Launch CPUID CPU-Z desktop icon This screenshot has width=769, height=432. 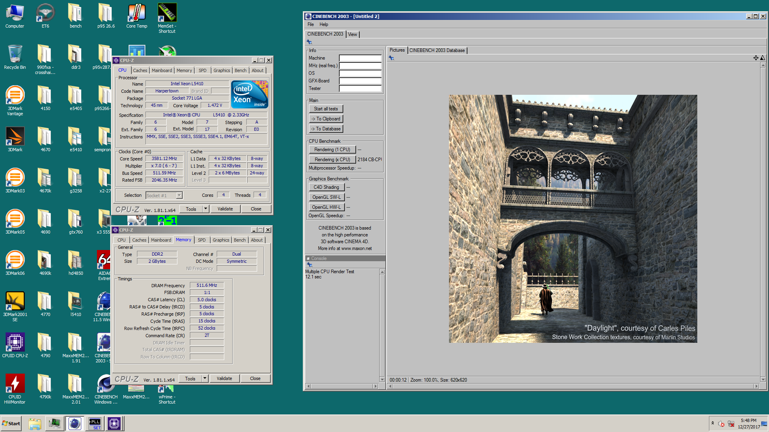(x=15, y=345)
